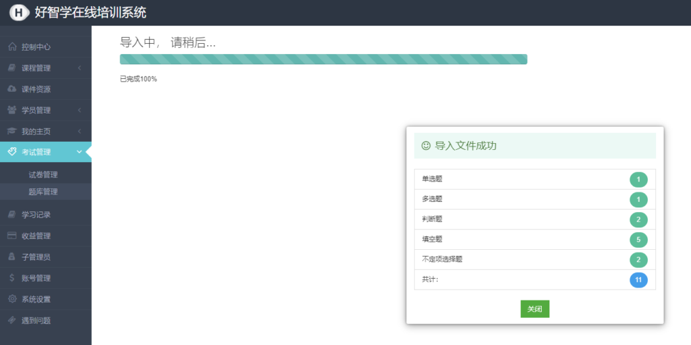Open 遇到问题 menu item
This screenshot has height=345, width=691.
click(x=46, y=321)
